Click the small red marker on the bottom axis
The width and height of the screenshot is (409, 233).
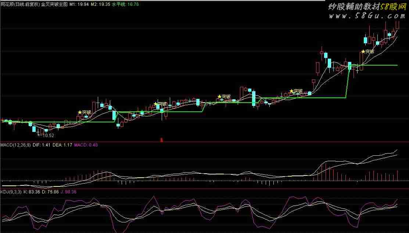(161, 139)
